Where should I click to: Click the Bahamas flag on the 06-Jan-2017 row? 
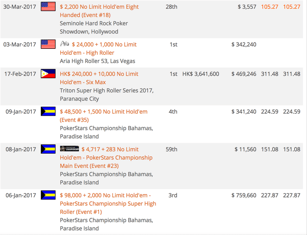point(48,195)
